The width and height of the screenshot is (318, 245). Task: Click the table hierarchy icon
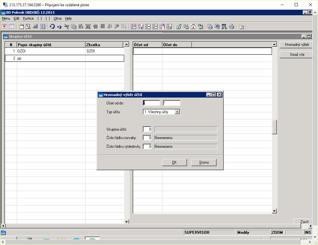pos(224,26)
